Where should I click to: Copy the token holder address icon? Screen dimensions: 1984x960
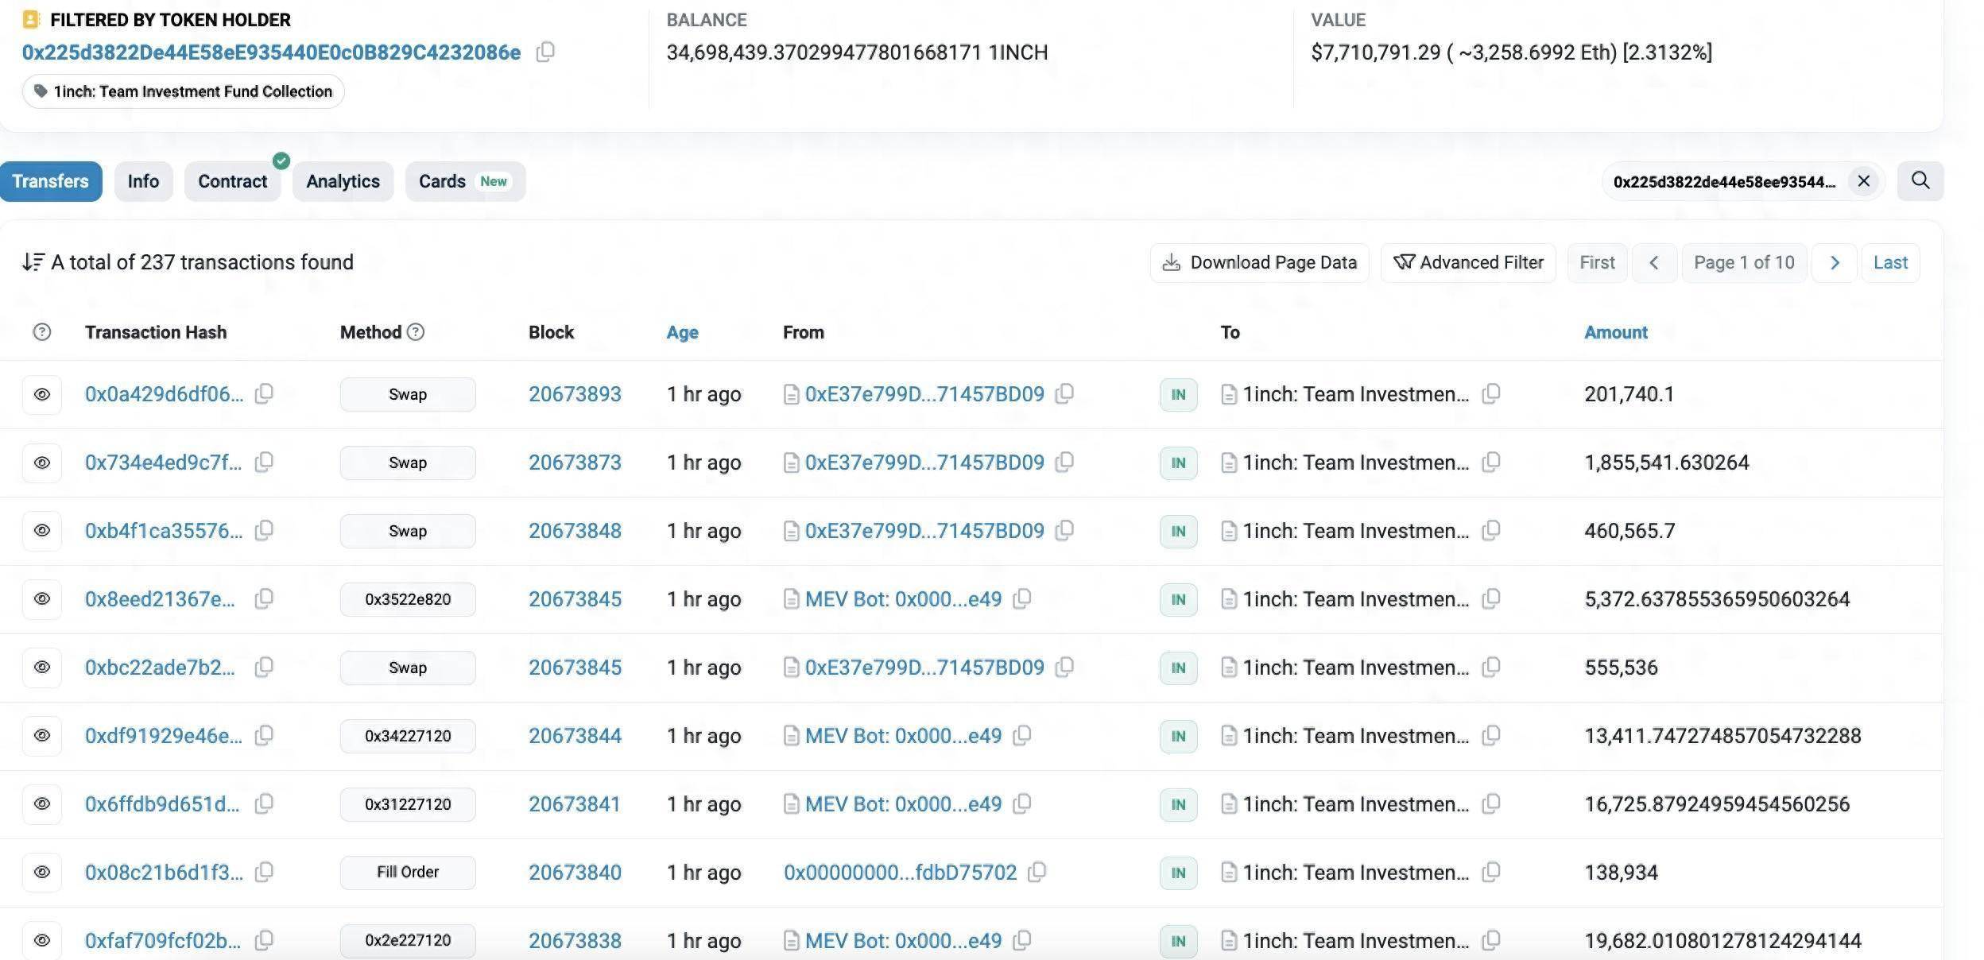[x=545, y=52]
